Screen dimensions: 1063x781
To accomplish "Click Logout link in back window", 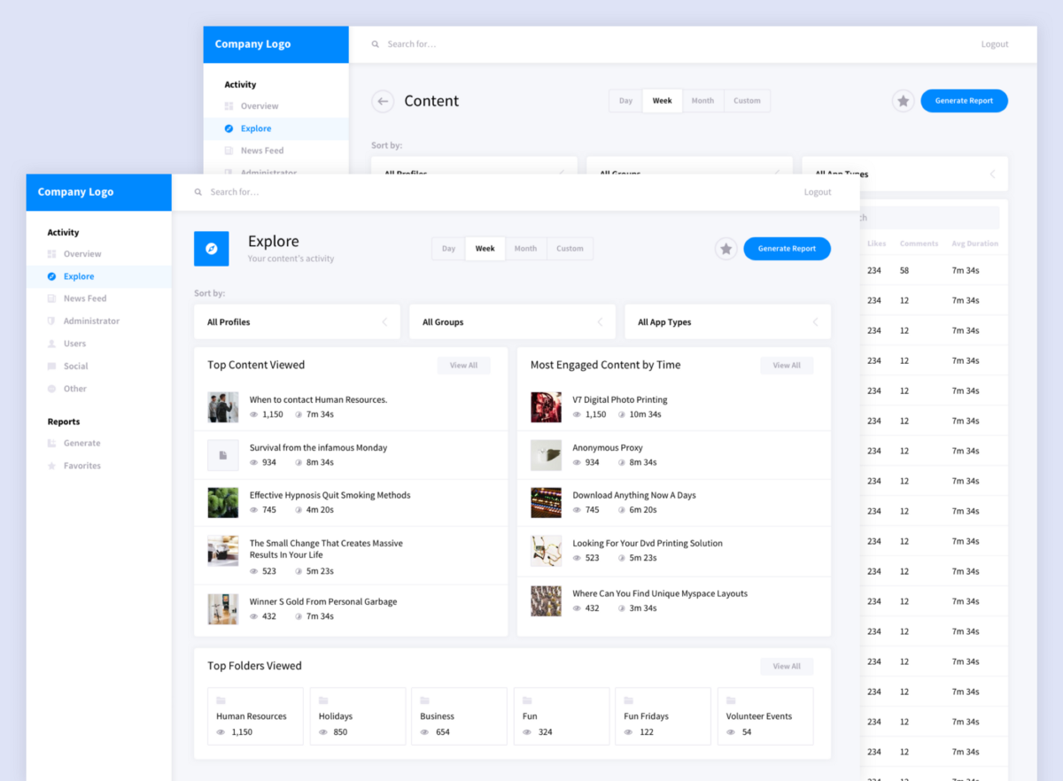I will point(995,44).
